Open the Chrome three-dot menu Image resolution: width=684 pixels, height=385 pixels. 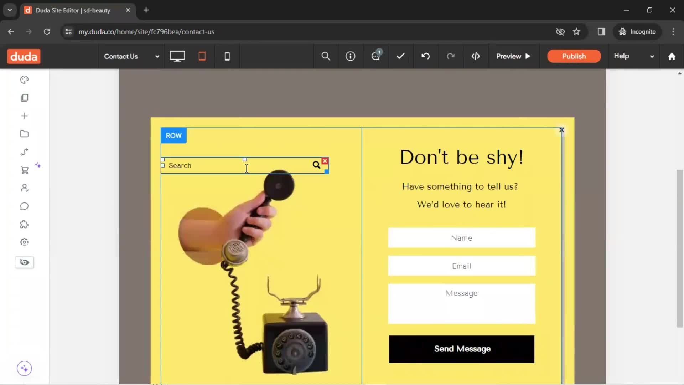coord(673,32)
